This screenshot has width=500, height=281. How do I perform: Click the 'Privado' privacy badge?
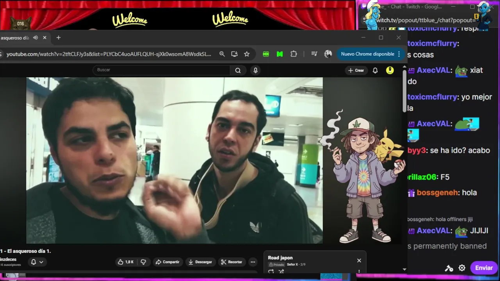point(276,265)
